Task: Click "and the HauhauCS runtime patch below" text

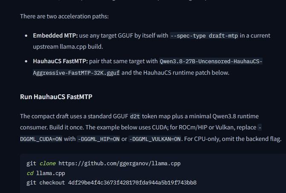Action: [x=175, y=73]
